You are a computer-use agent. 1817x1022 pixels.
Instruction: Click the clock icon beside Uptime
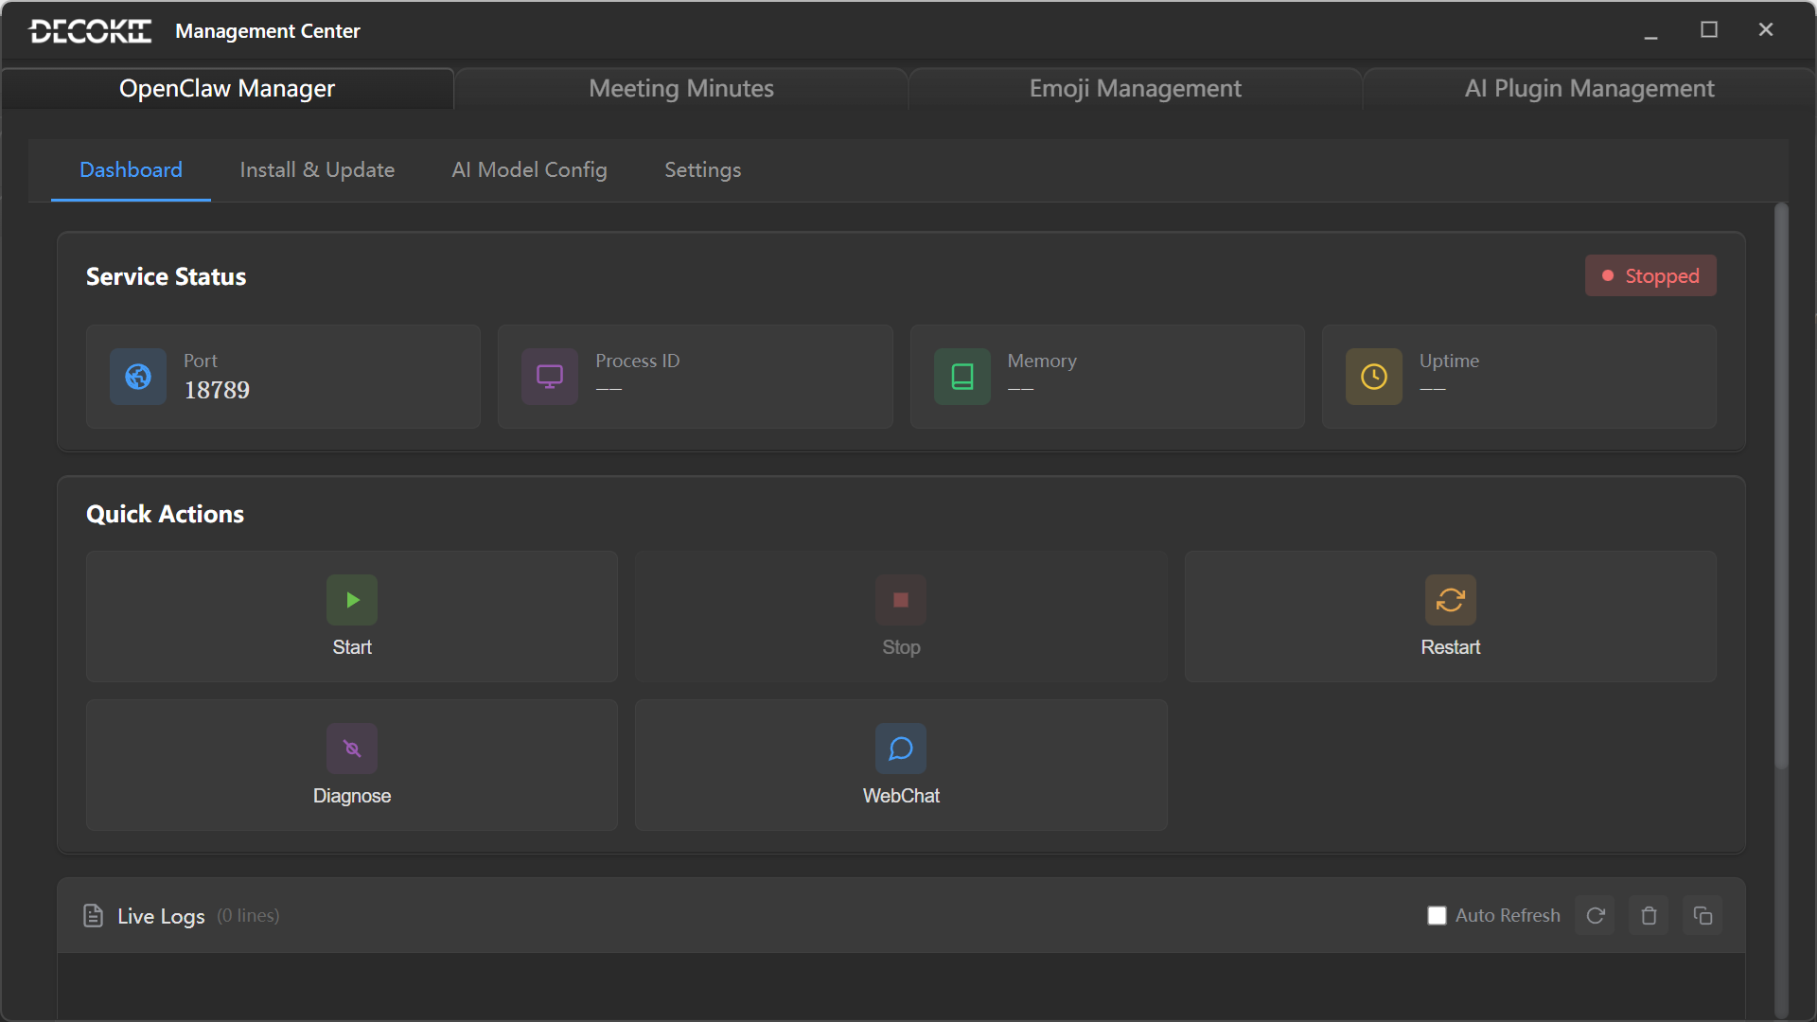(1374, 377)
